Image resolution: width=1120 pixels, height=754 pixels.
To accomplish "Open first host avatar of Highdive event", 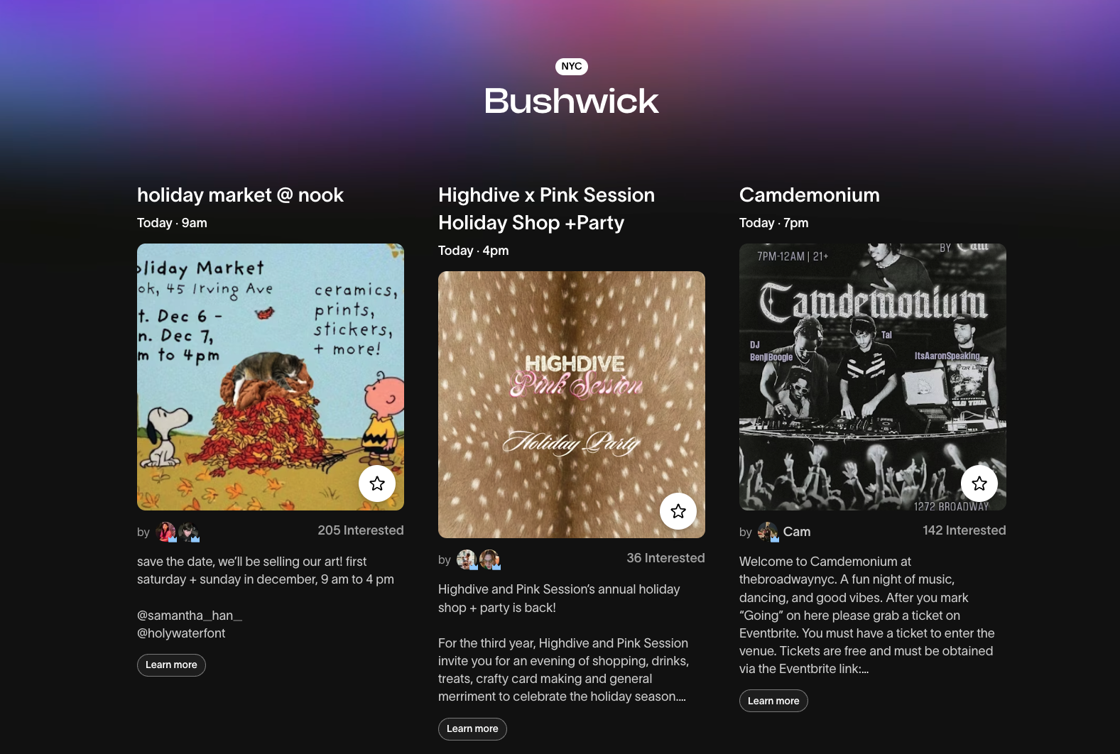I will pyautogui.click(x=467, y=559).
